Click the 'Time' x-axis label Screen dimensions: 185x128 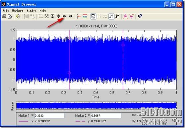coord(96,97)
